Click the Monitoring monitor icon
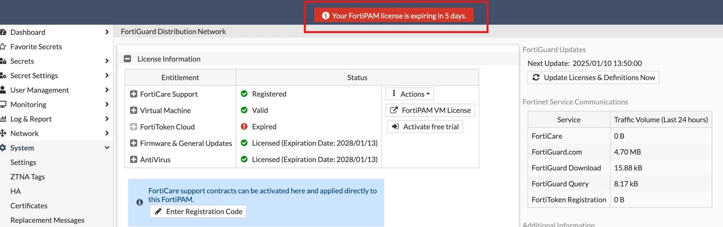This screenshot has width=723, height=227. click(x=2, y=104)
